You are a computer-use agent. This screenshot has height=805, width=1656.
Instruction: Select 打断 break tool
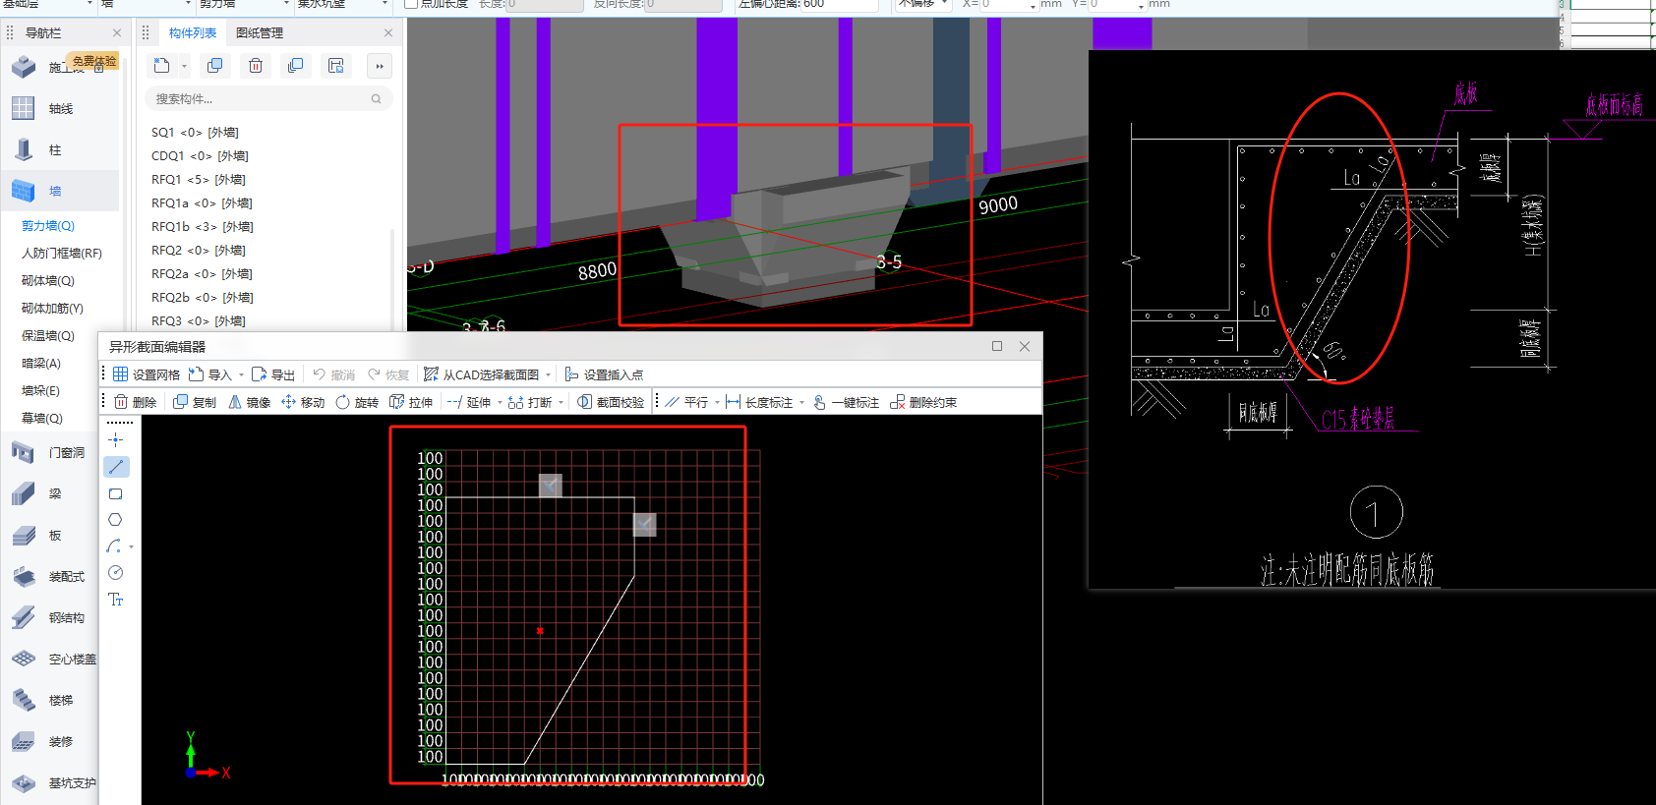530,402
